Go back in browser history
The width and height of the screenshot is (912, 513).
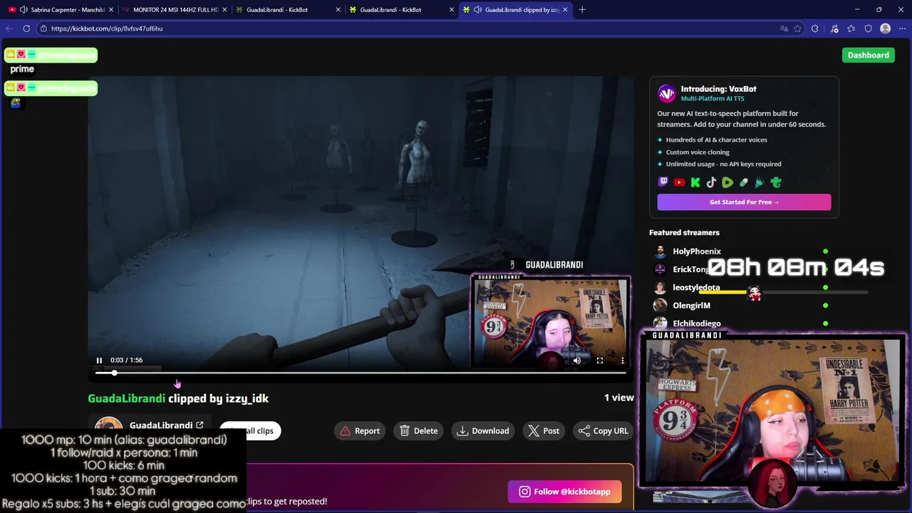[x=9, y=28]
